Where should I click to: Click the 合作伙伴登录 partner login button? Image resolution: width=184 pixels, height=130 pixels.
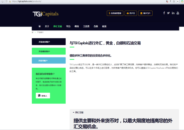click(115, 13)
